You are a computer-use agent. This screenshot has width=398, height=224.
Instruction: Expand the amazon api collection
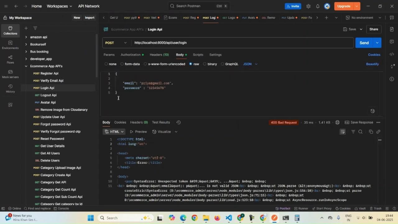click(26, 37)
